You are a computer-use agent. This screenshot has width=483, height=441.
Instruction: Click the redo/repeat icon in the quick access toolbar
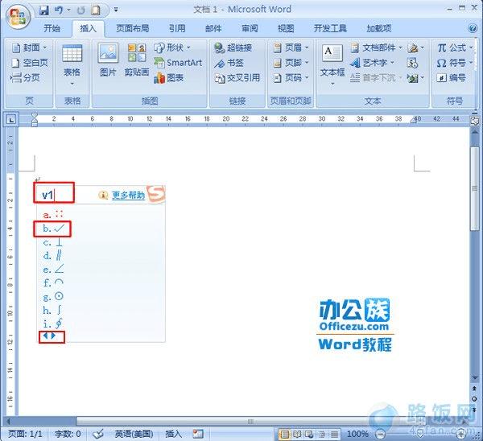tap(81, 10)
